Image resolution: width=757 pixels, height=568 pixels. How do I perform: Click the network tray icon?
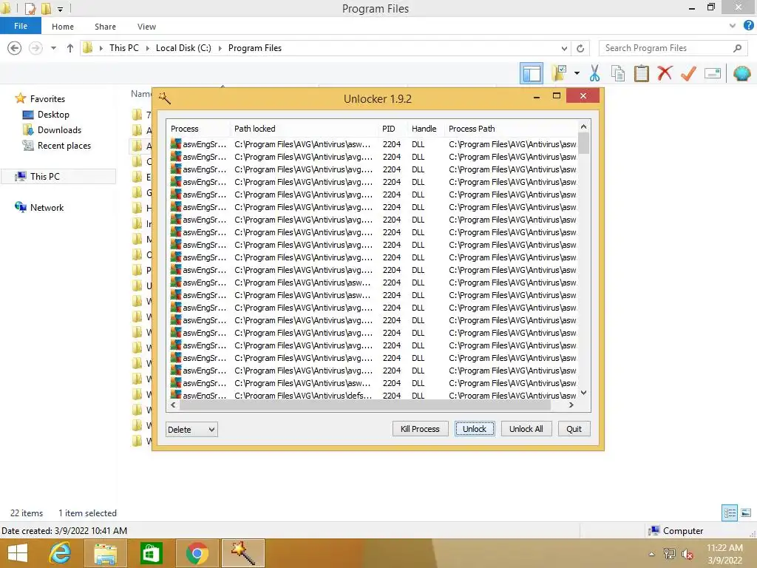(670, 554)
